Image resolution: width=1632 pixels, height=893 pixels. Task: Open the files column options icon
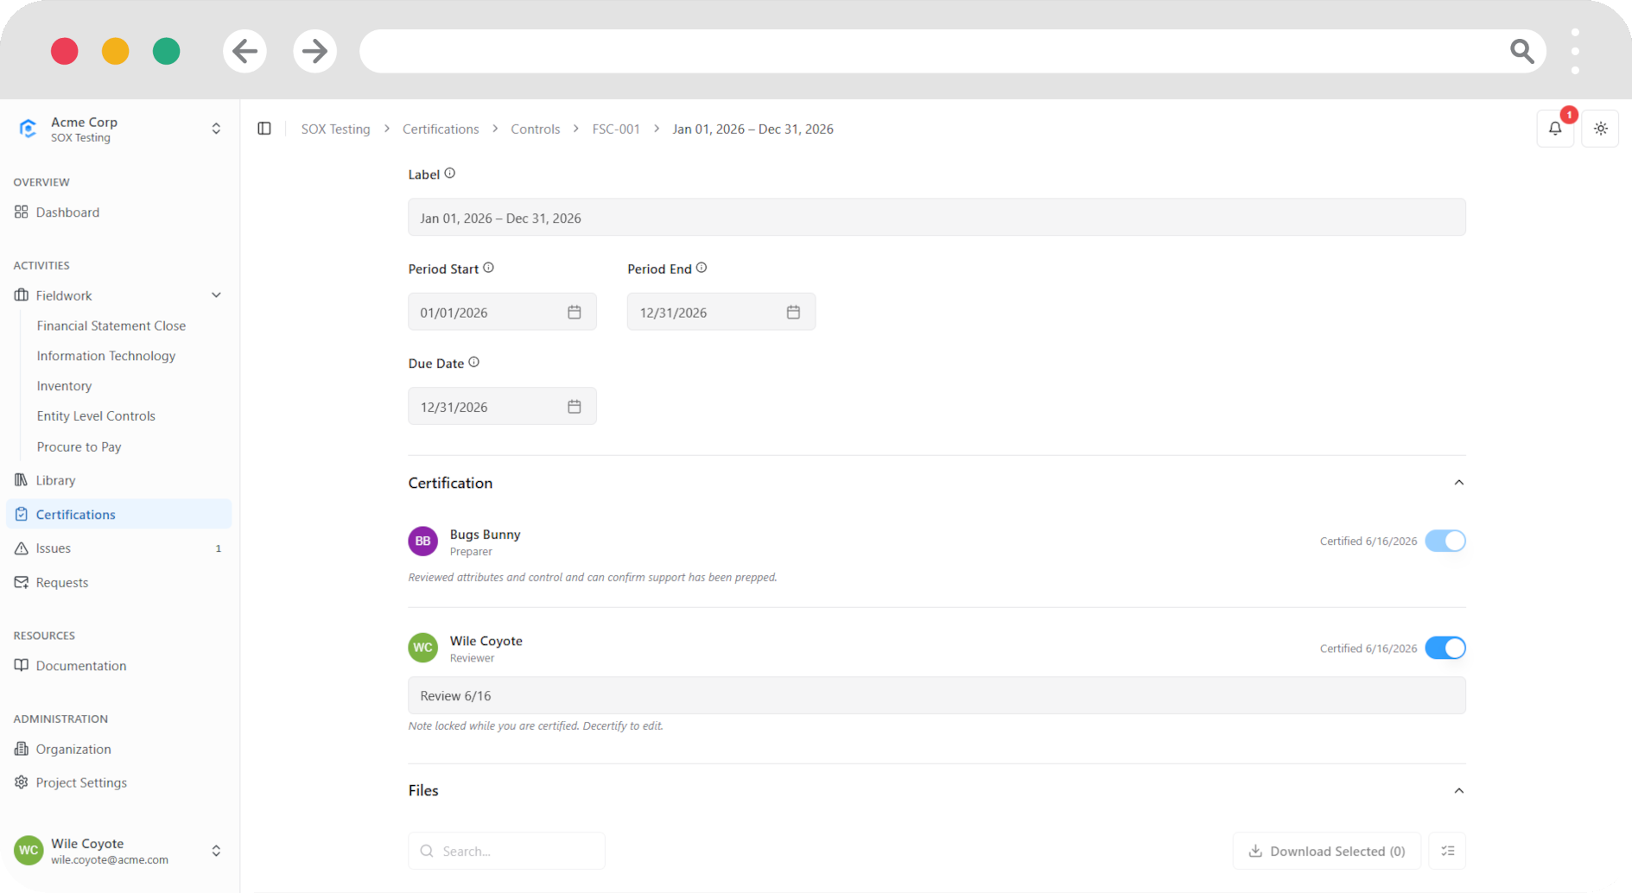coord(1448,851)
